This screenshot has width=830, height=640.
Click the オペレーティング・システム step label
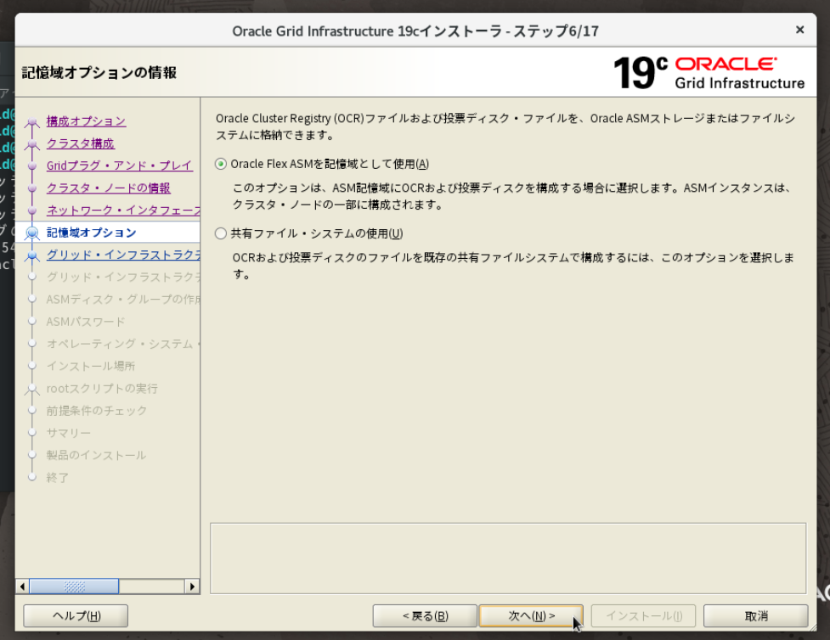(x=123, y=343)
